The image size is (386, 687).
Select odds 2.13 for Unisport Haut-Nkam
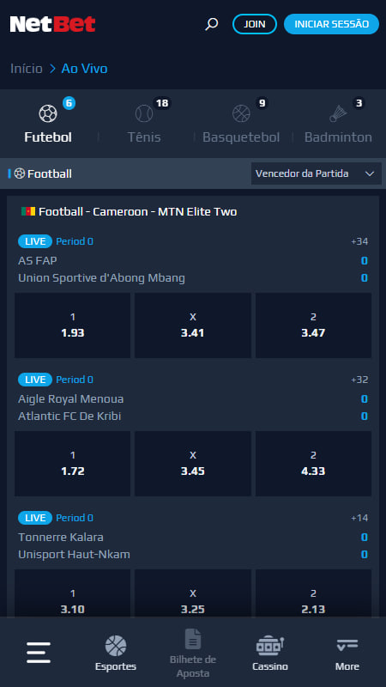coord(313,593)
